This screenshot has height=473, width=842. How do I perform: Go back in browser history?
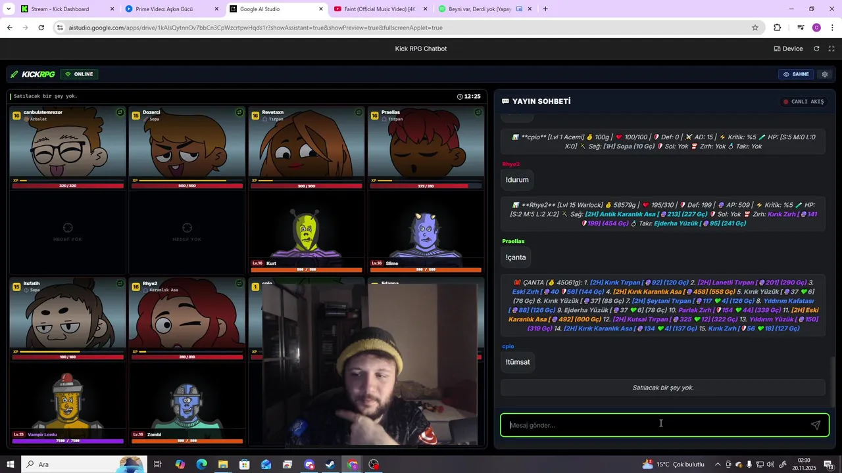9,28
